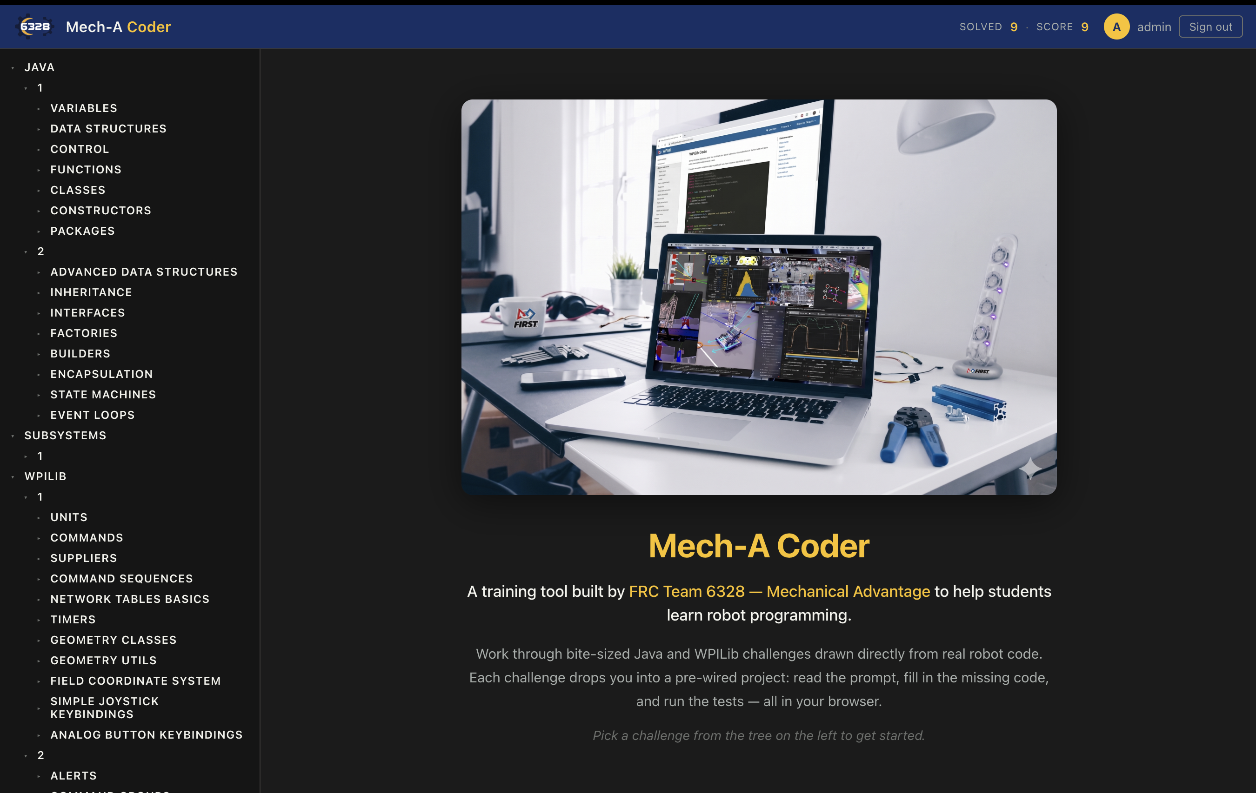Open the CONTROL category
The width and height of the screenshot is (1256, 793).
80,149
